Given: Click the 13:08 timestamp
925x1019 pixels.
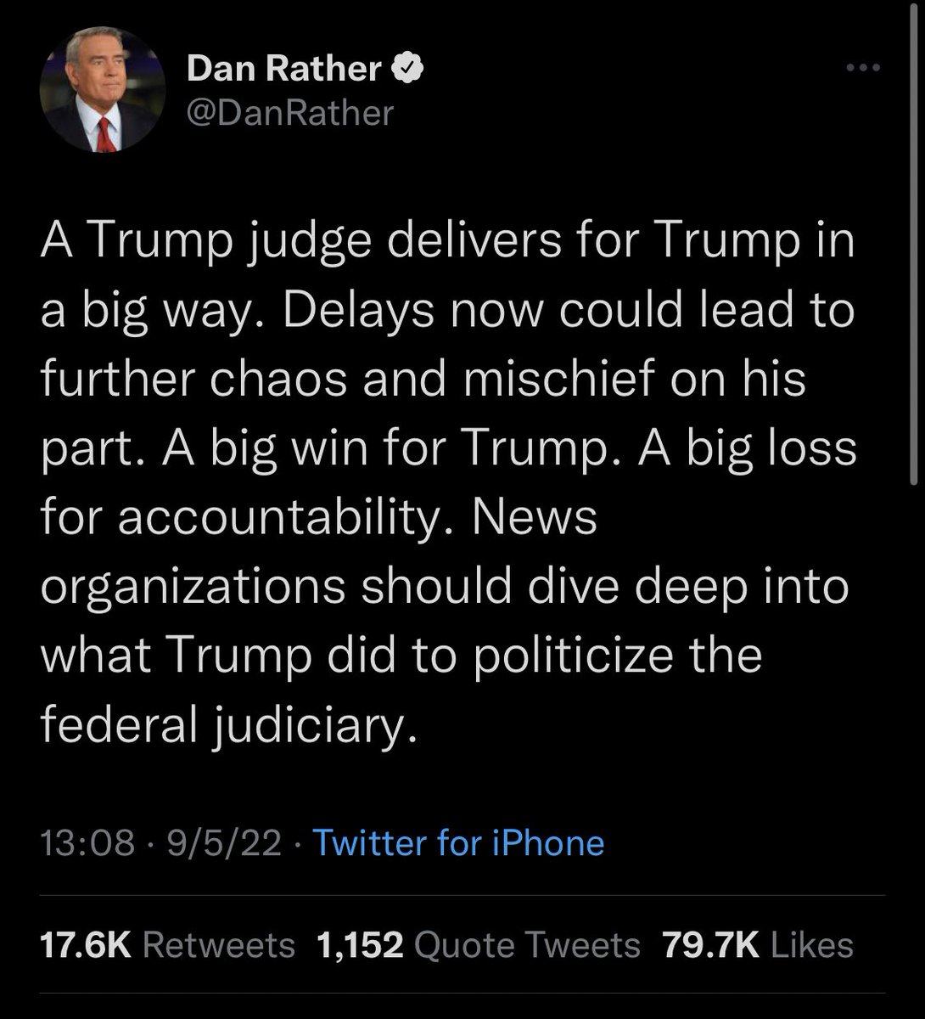Looking at the screenshot, I should pos(87,843).
